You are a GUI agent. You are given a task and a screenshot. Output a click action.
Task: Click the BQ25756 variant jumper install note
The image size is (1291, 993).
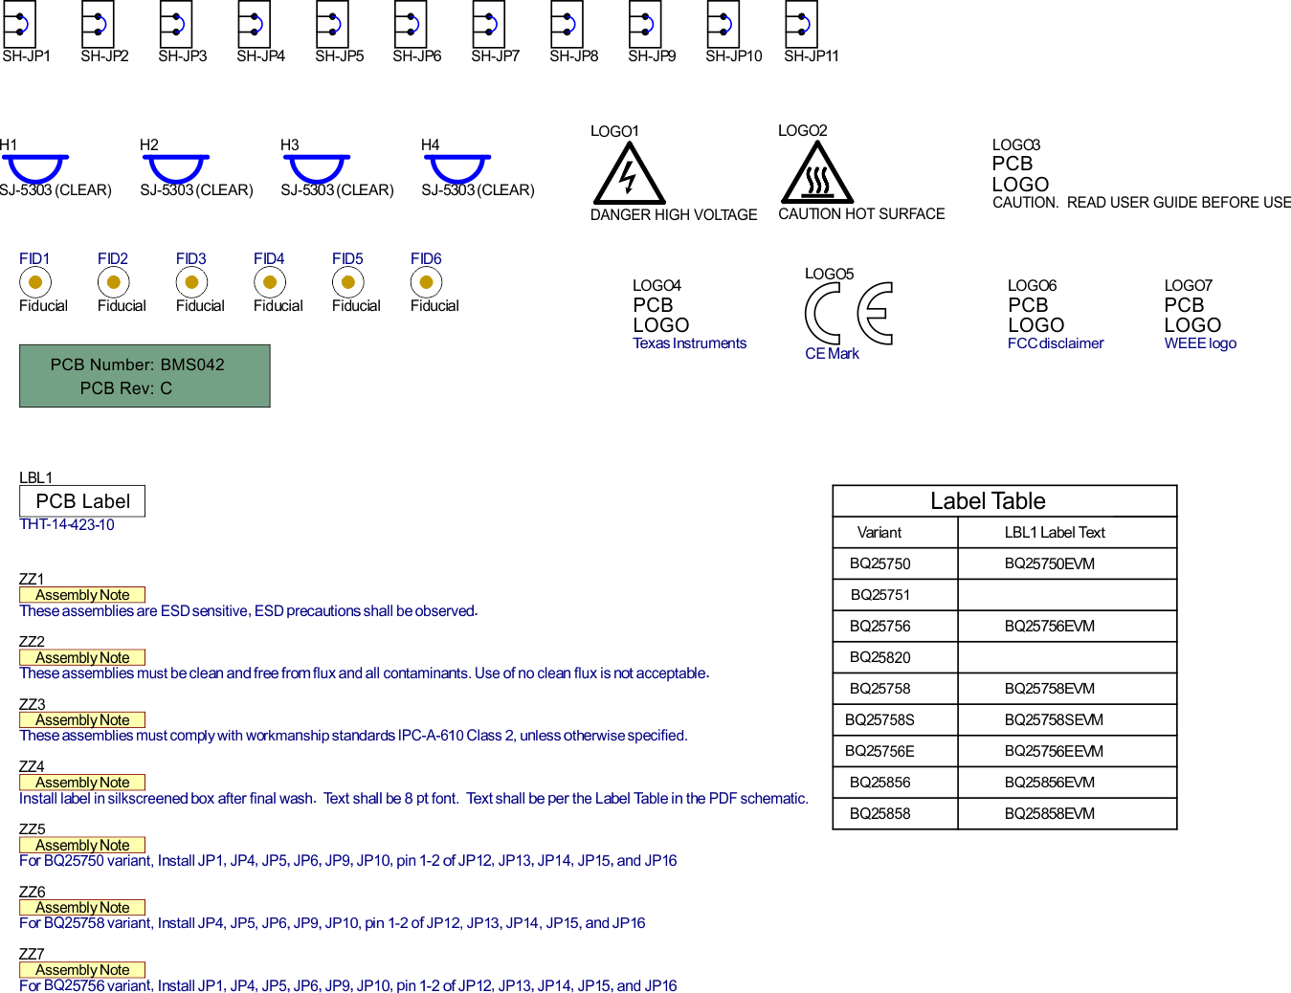click(x=348, y=985)
